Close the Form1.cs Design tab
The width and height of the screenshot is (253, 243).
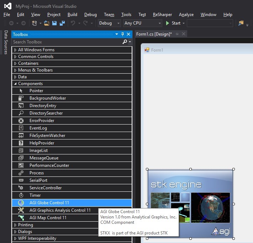184,34
